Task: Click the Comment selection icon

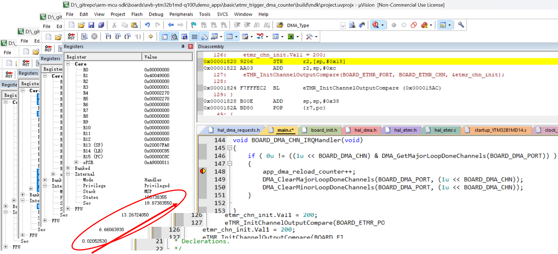Action: (x=257, y=25)
